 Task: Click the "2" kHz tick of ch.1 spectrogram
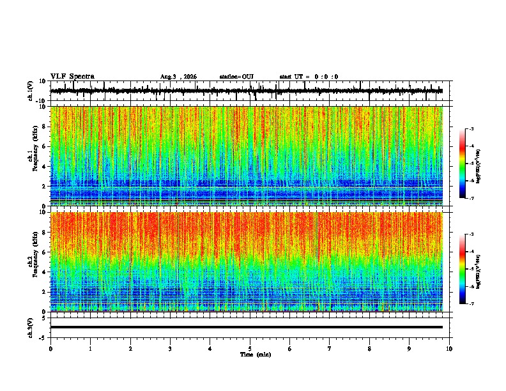(x=44, y=187)
